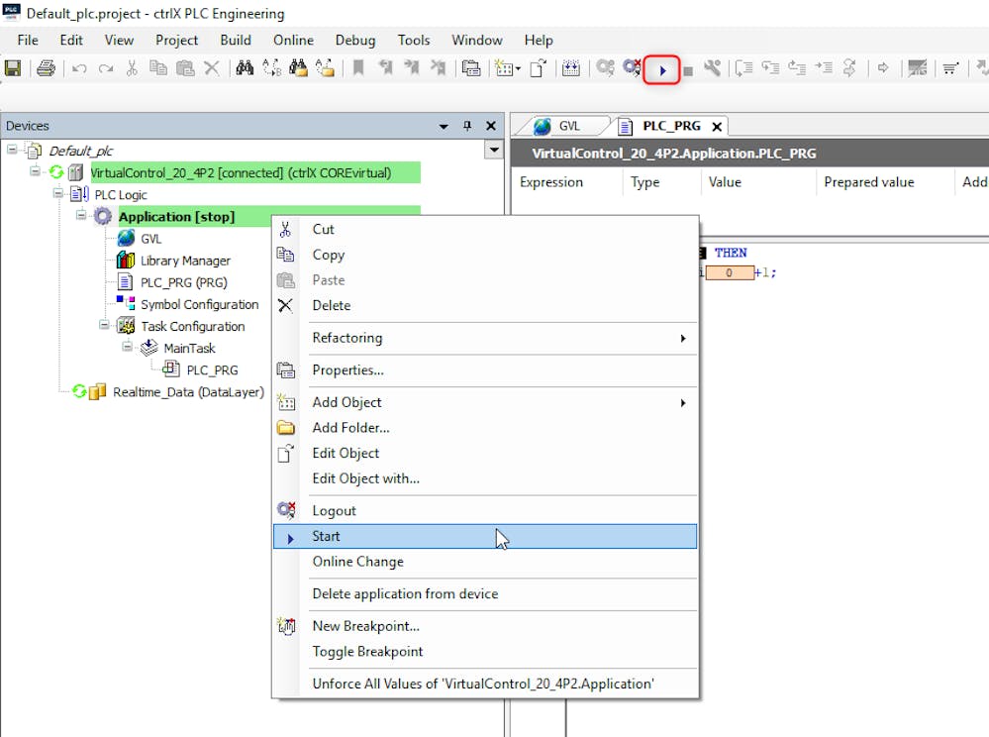989x737 pixels.
Task: Choose Toggle Breakpoint in context menu
Action: 485,651
